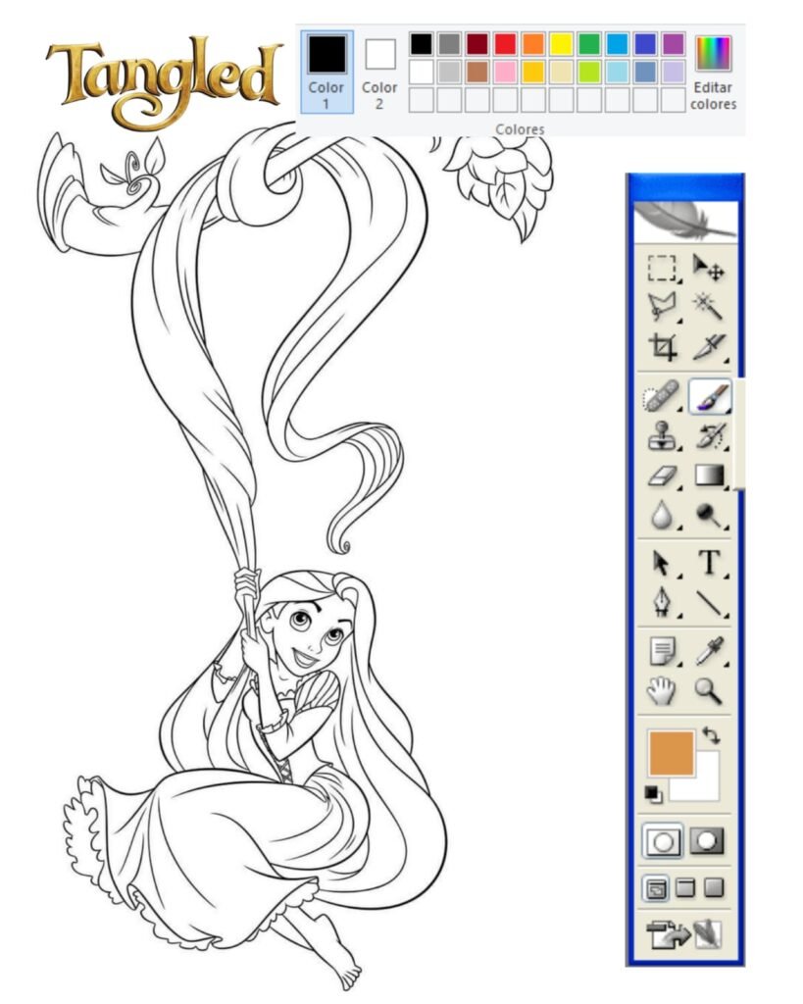Open Editar colores
The image size is (803, 1004).
[714, 72]
